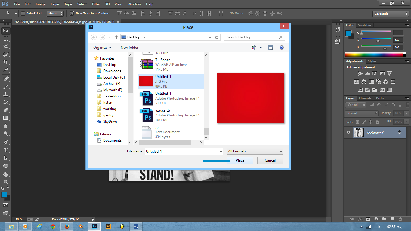Toggle lock position icon

click(x=370, y=122)
